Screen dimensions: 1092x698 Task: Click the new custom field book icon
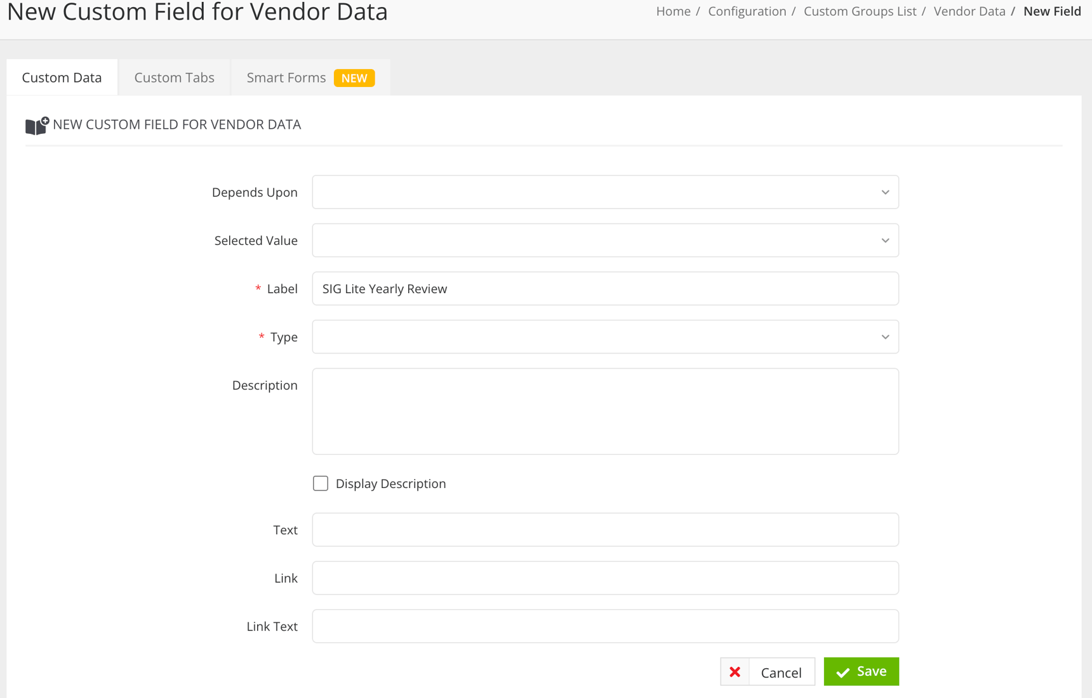pos(35,125)
